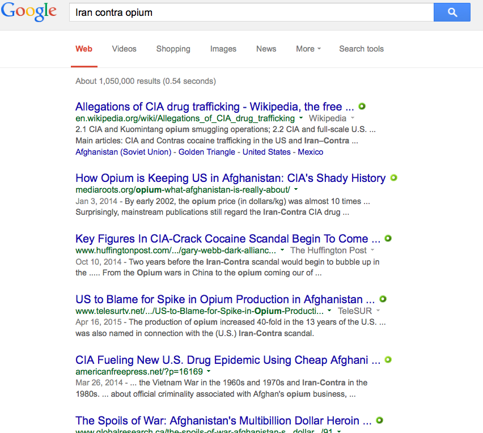Click green circle beside CIA Fueling result
The height and width of the screenshot is (433, 483).
388,359
